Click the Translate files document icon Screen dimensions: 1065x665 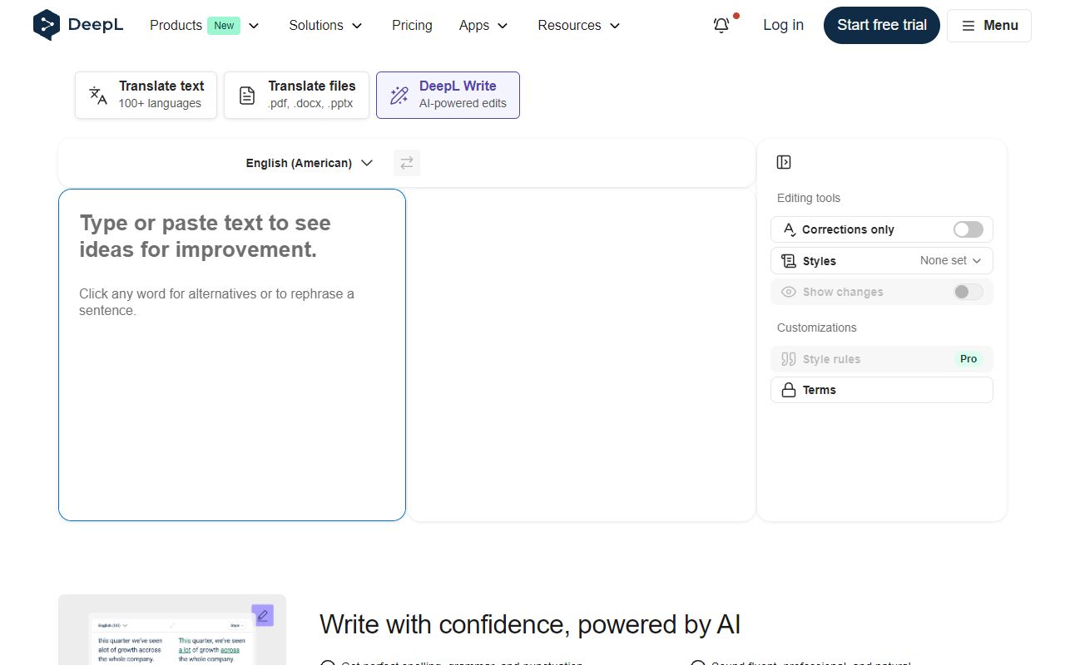pos(246,95)
